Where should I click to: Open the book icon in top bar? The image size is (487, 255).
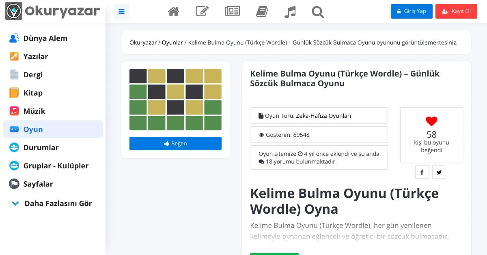point(262,12)
